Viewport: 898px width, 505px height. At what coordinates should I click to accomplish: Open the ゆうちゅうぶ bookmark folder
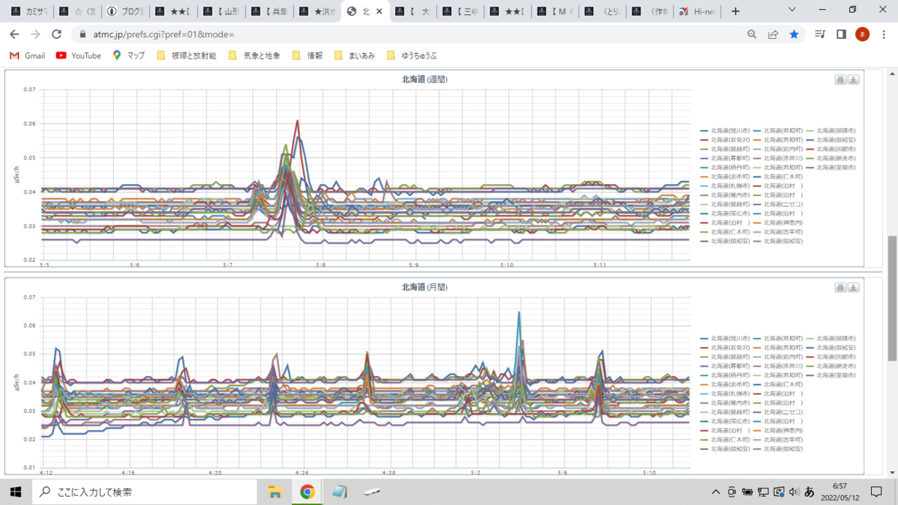[412, 55]
